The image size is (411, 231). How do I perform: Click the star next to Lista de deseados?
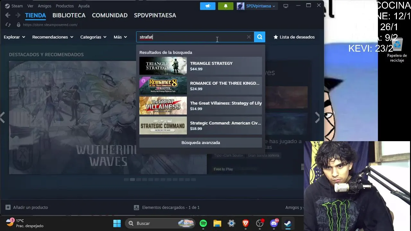click(275, 37)
